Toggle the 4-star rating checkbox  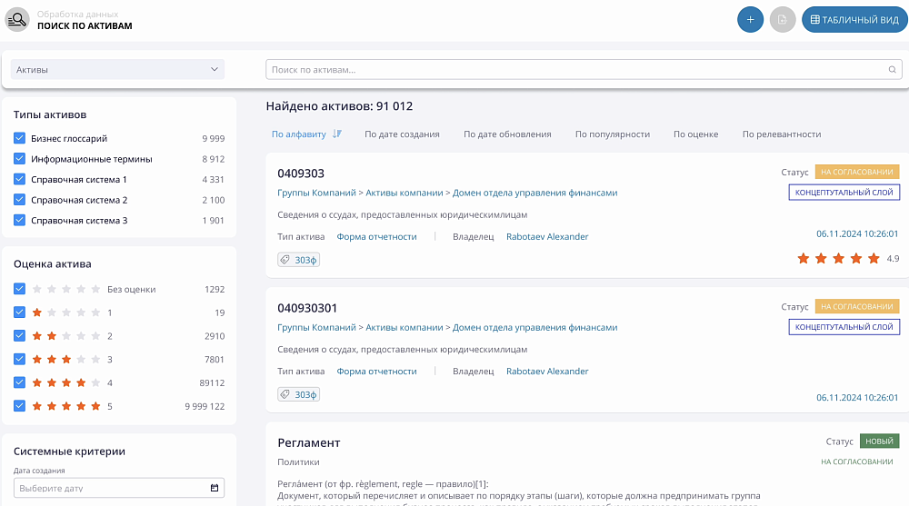click(19, 382)
